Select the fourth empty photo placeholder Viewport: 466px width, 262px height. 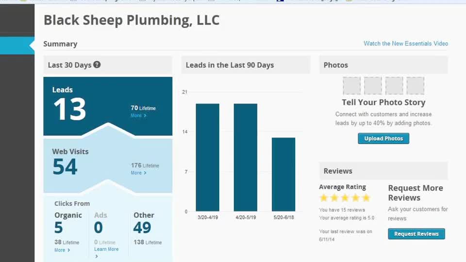click(415, 85)
